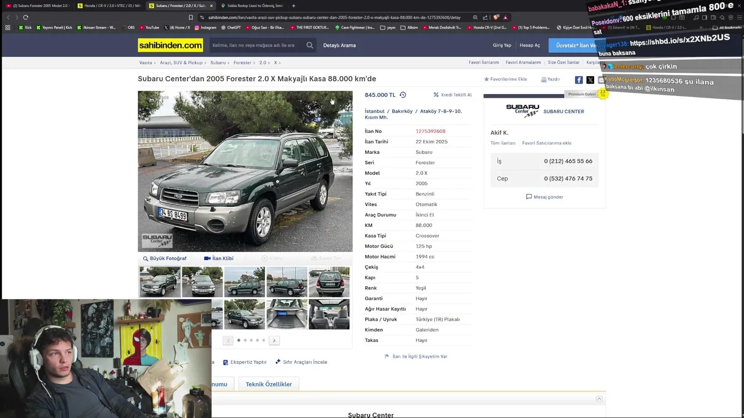This screenshot has height=418, width=744.
Task: Report listing via İlan ile İlgili Şikayetim Var
Action: pos(416,356)
